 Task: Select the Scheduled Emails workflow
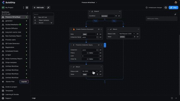click(15, 51)
